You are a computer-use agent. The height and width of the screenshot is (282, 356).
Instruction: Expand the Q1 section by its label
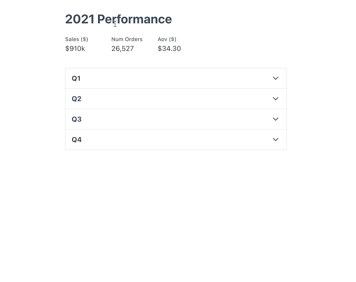(x=76, y=78)
